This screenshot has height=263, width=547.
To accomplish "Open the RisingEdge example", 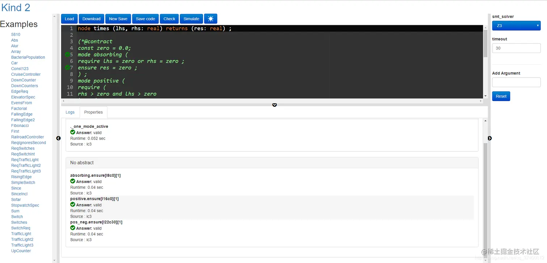I will (21, 177).
